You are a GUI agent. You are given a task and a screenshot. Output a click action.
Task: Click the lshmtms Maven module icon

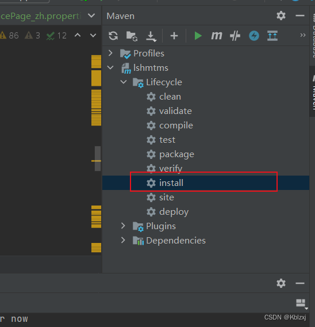point(126,68)
